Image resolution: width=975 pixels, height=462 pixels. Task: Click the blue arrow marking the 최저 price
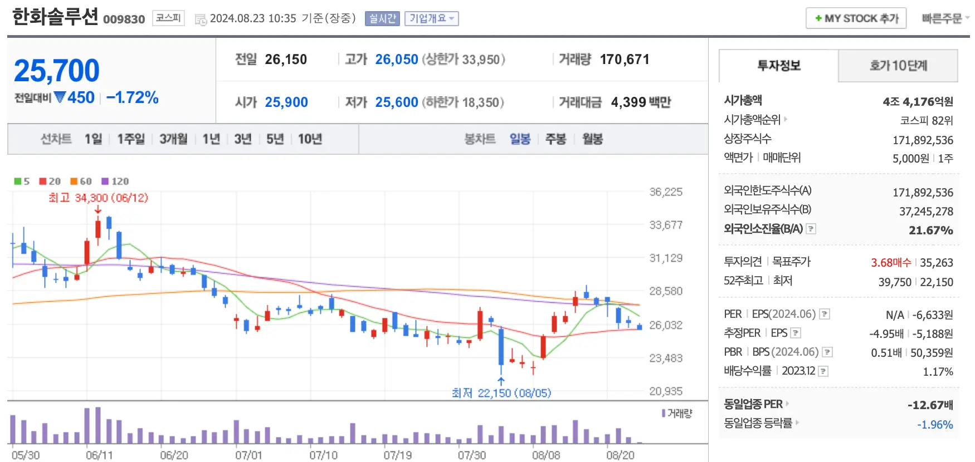(501, 381)
